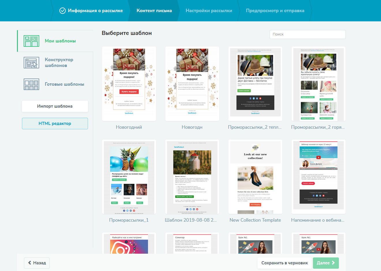Select the Семинар template thumbnail
This screenshot has width=381, height=271.
(x=192, y=243)
